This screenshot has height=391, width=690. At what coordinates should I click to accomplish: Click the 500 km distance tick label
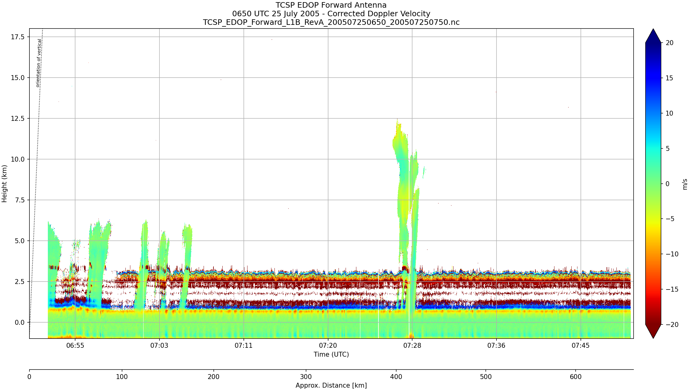486,377
